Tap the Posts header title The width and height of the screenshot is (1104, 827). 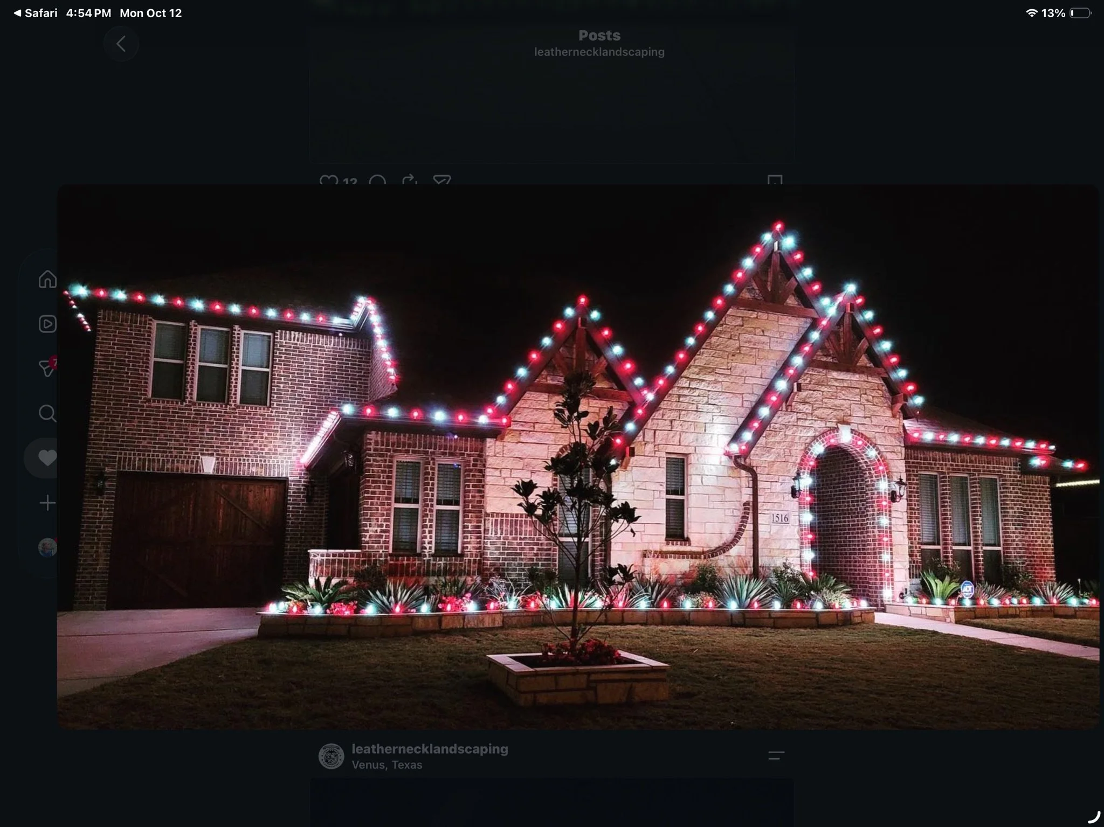[599, 36]
